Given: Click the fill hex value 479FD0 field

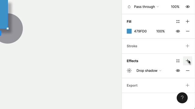Looking at the screenshot, I should pos(140,31).
